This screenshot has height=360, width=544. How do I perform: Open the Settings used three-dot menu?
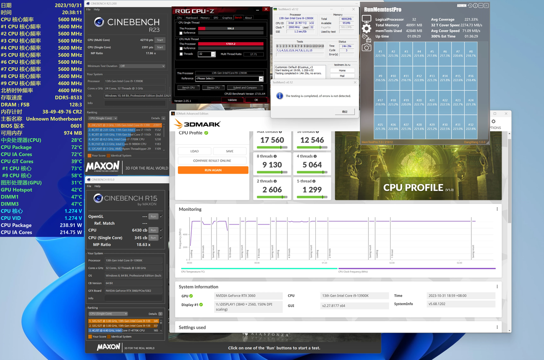tap(497, 328)
